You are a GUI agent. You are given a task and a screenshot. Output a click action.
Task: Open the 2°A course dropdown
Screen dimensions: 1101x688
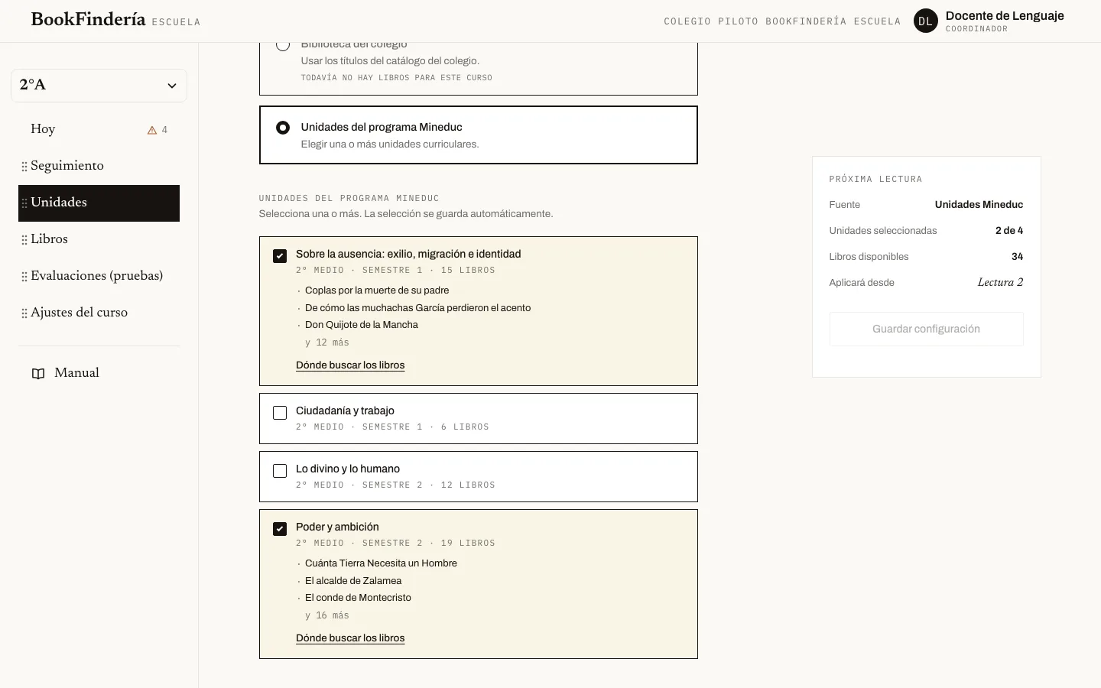point(99,86)
